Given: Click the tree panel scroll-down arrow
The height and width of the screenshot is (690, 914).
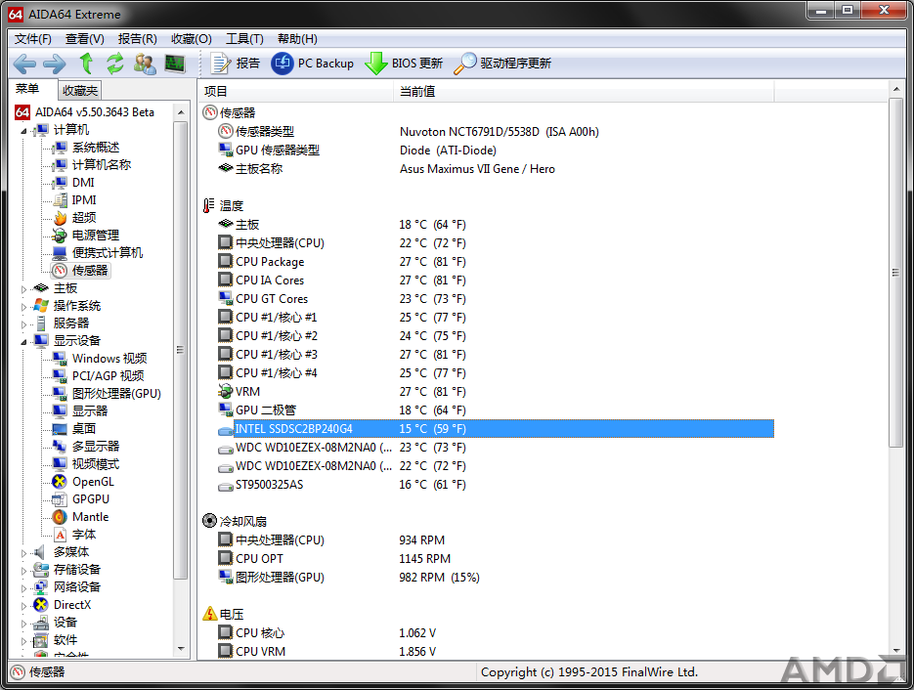Looking at the screenshot, I should (x=181, y=649).
